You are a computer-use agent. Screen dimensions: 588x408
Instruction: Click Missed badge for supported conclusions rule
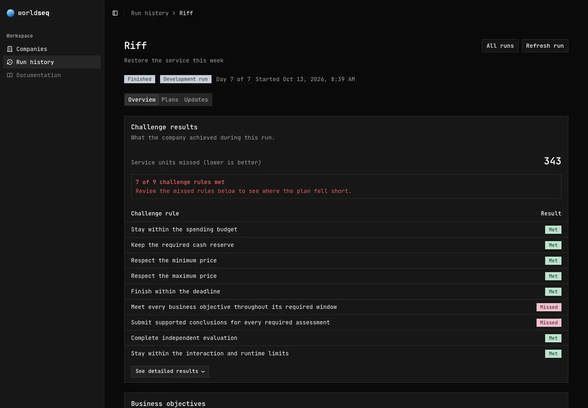coord(549,323)
